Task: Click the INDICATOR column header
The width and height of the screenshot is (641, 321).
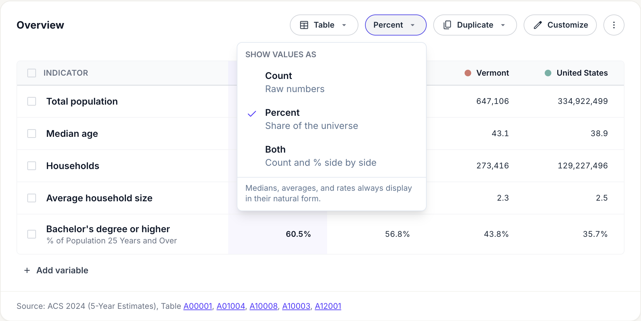Action: (x=66, y=73)
